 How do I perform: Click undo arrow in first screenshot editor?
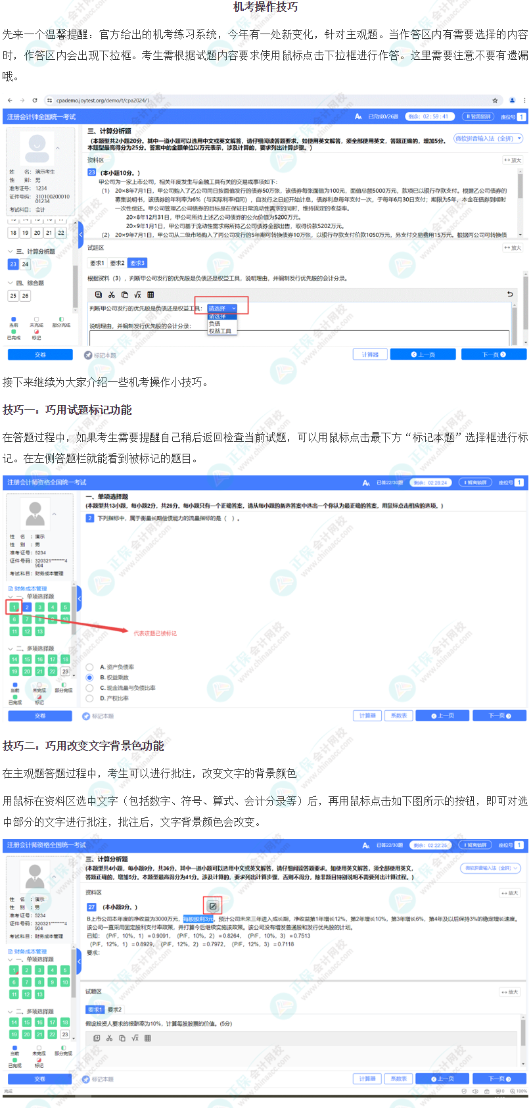point(510,295)
